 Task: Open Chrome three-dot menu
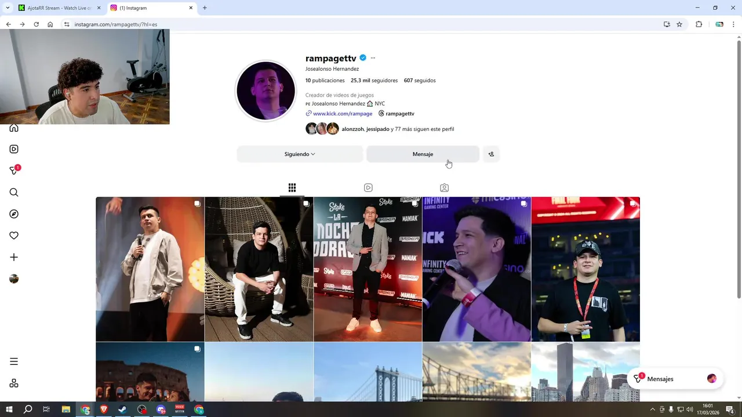tap(734, 24)
